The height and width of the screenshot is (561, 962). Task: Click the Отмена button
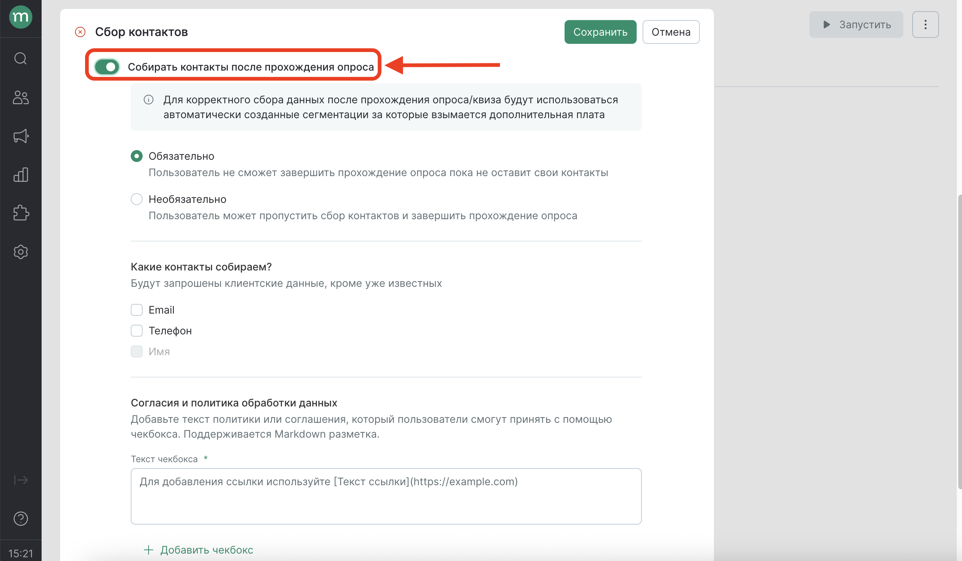[x=671, y=32]
